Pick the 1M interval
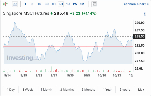This screenshot has width=151, height=96. 82,4
